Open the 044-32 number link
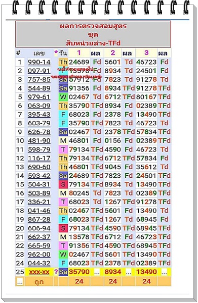The width and height of the screenshot is (198, 303). tap(39, 263)
